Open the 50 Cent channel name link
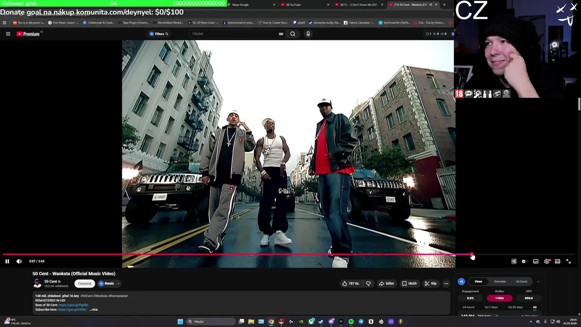 50,282
